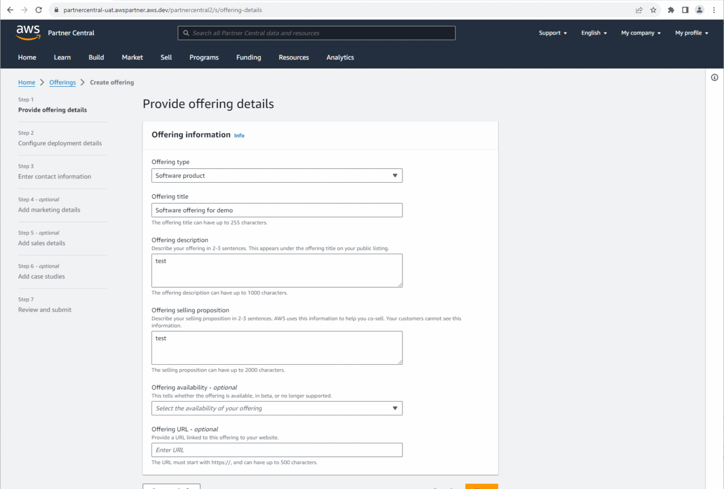This screenshot has width=724, height=489.
Task: Bookmark the page with the star icon
Action: (x=653, y=10)
